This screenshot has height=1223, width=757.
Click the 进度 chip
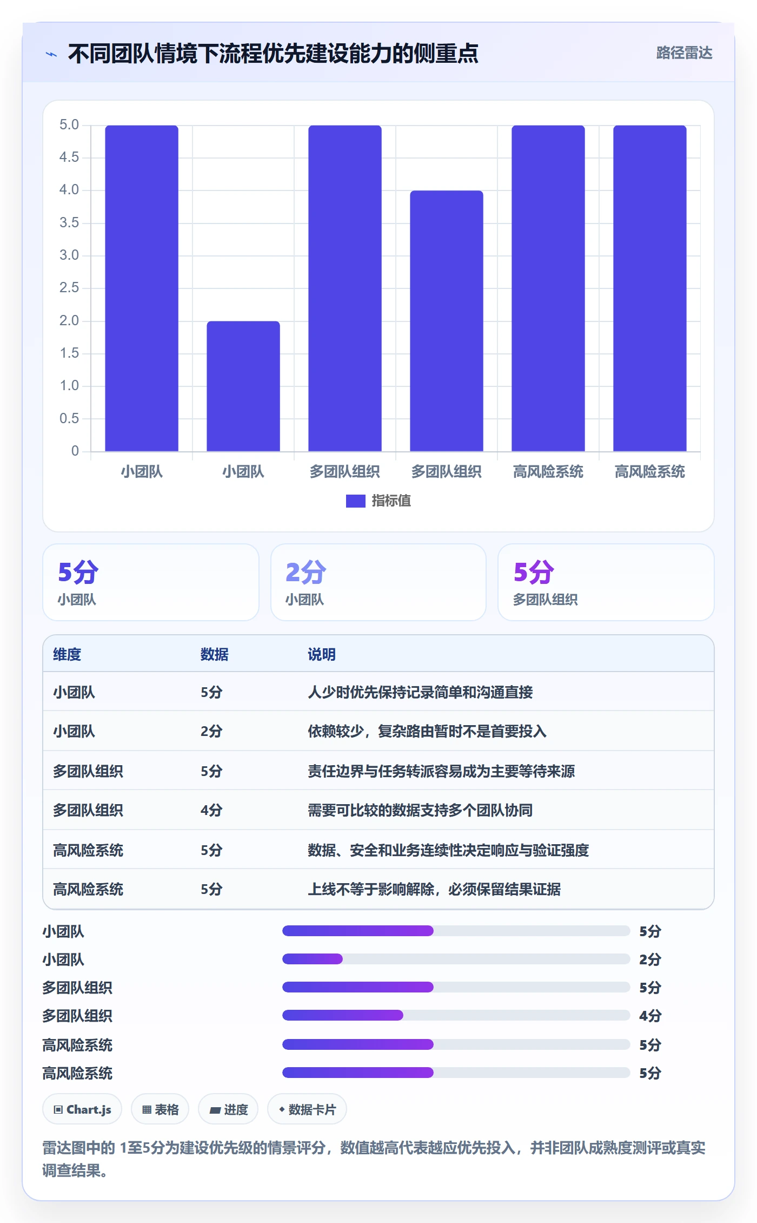pos(228,1109)
